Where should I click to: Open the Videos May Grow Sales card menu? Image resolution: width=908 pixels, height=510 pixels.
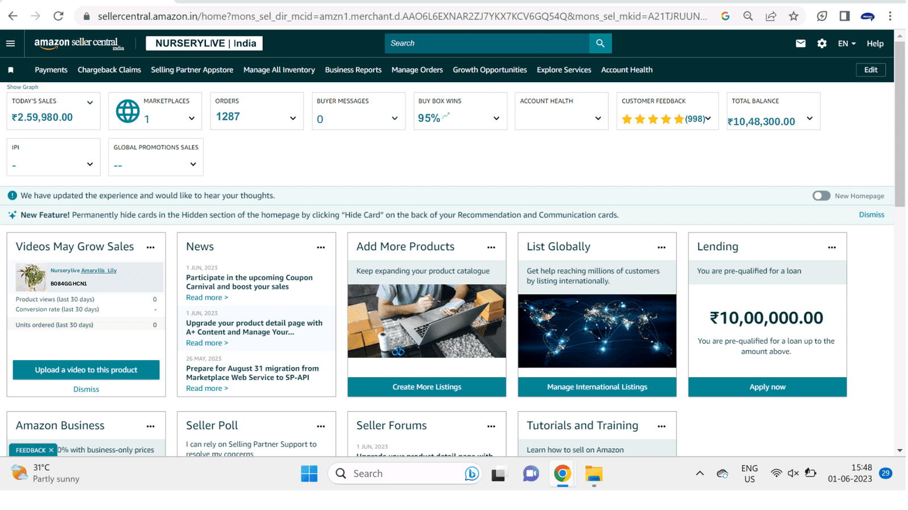coord(150,247)
